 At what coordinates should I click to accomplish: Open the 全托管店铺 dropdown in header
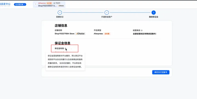tap(20, 4)
